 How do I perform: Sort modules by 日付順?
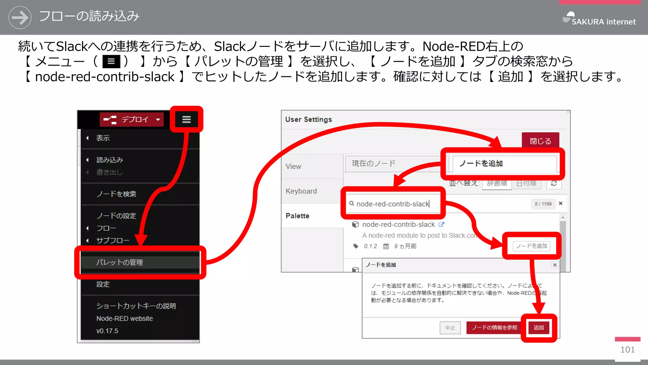pos(526,183)
